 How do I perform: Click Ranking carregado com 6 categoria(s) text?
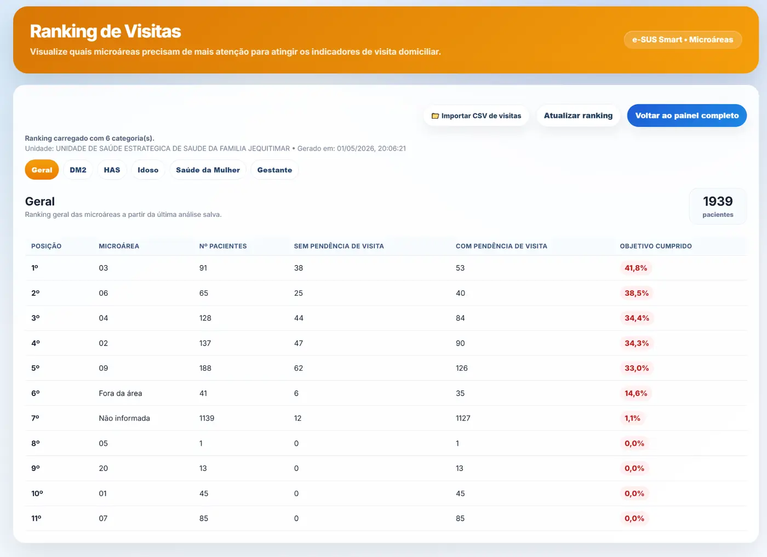pyautogui.click(x=90, y=138)
